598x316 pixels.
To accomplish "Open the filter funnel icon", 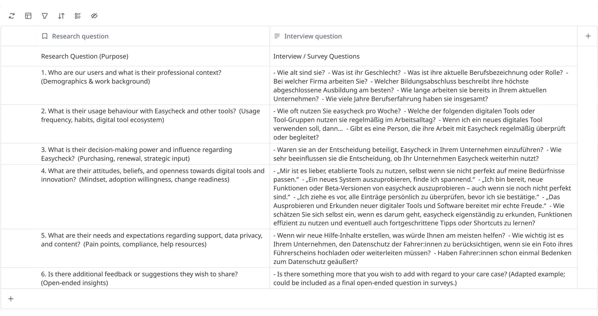I will coord(45,16).
